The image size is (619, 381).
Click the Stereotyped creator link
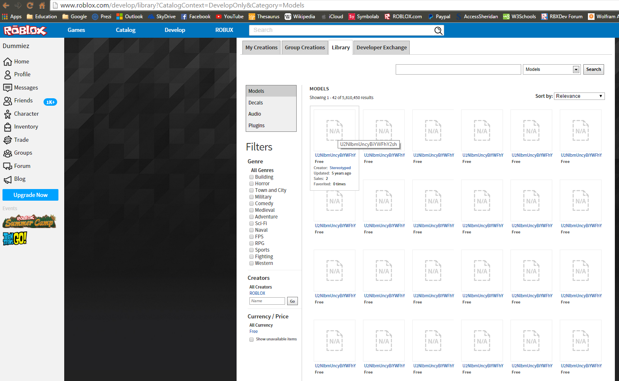(340, 168)
